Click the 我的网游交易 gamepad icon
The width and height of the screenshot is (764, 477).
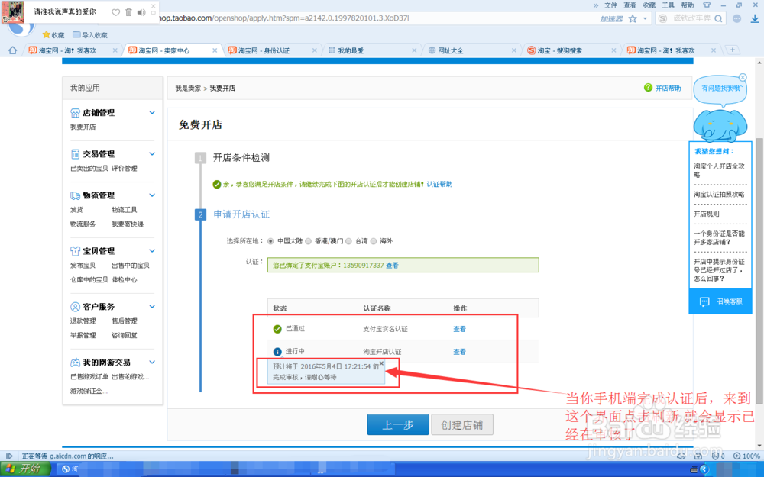tap(75, 363)
